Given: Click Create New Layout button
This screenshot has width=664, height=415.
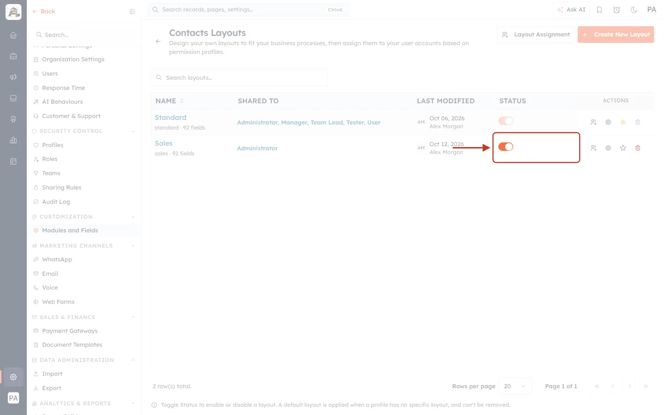Looking at the screenshot, I should click(616, 35).
